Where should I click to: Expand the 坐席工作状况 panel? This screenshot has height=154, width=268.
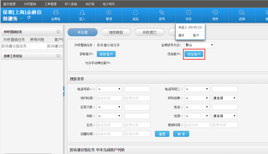click(58, 56)
